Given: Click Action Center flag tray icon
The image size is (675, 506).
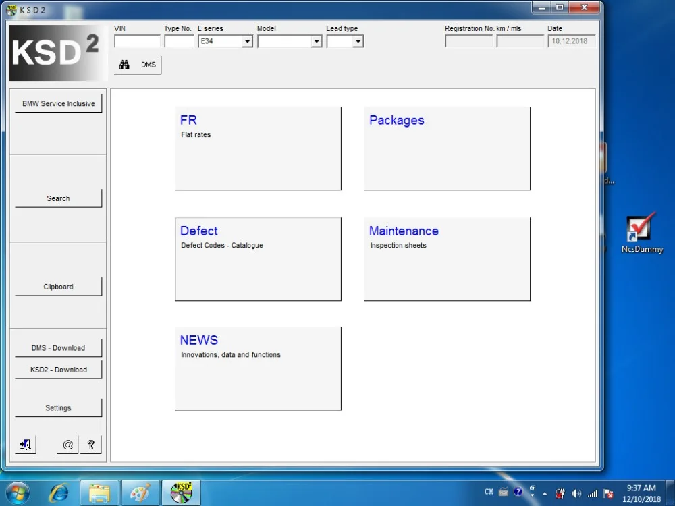Looking at the screenshot, I should [x=608, y=494].
